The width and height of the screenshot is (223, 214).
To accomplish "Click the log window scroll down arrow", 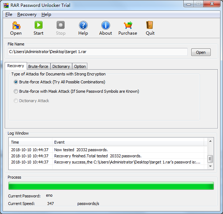I will pyautogui.click(x=210, y=166).
